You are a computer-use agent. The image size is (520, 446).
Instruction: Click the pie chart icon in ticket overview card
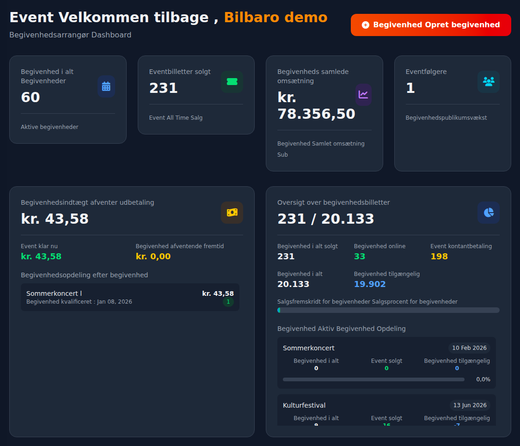(489, 213)
